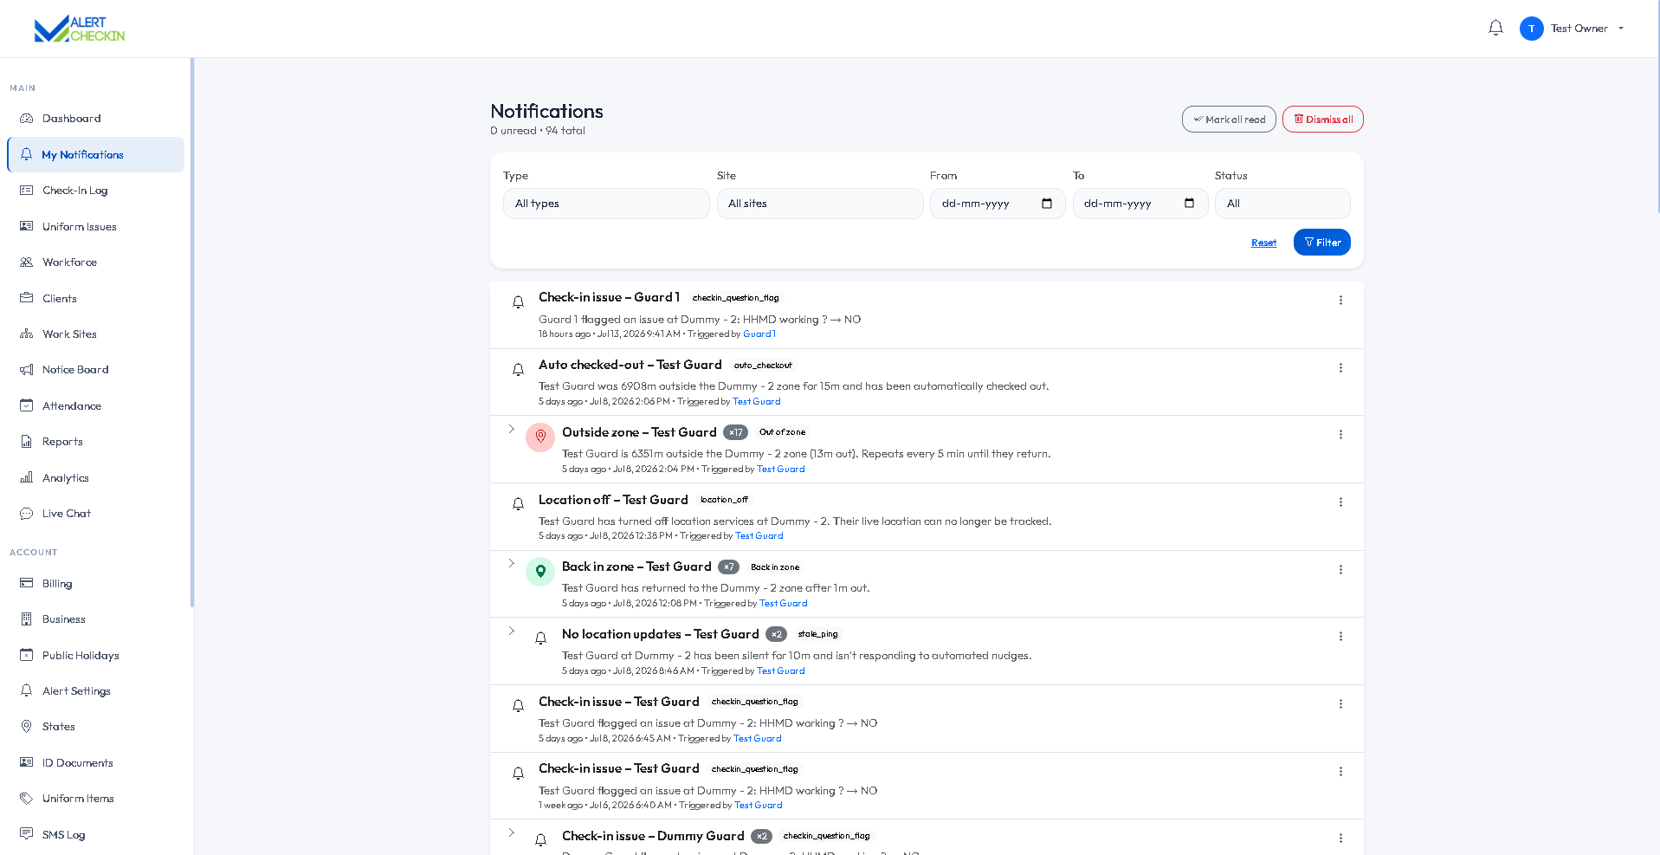
Task: Click the States pin icon
Action: pos(27,727)
